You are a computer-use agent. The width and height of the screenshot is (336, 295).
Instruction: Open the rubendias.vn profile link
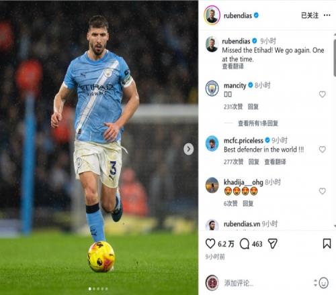click(242, 224)
